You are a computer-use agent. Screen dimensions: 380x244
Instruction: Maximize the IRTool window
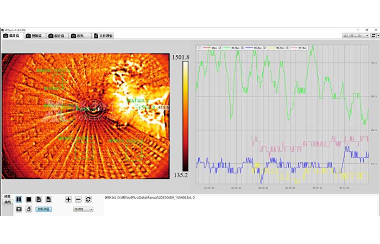coord(367,30)
